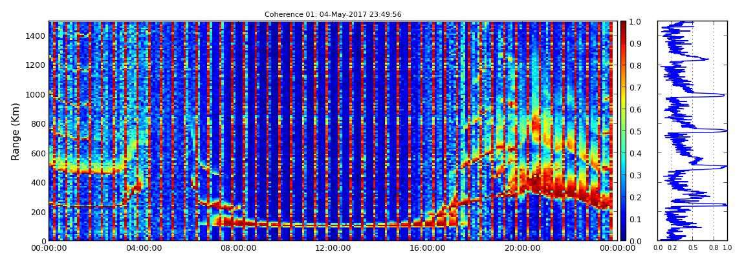Select green middle of colorbar

click(623, 131)
